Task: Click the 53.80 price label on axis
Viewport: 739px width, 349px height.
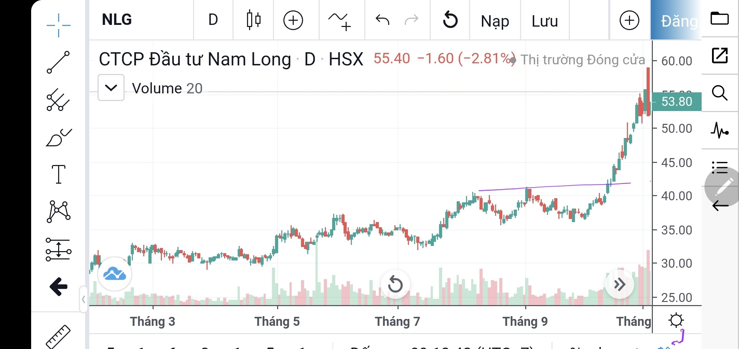Action: [677, 102]
